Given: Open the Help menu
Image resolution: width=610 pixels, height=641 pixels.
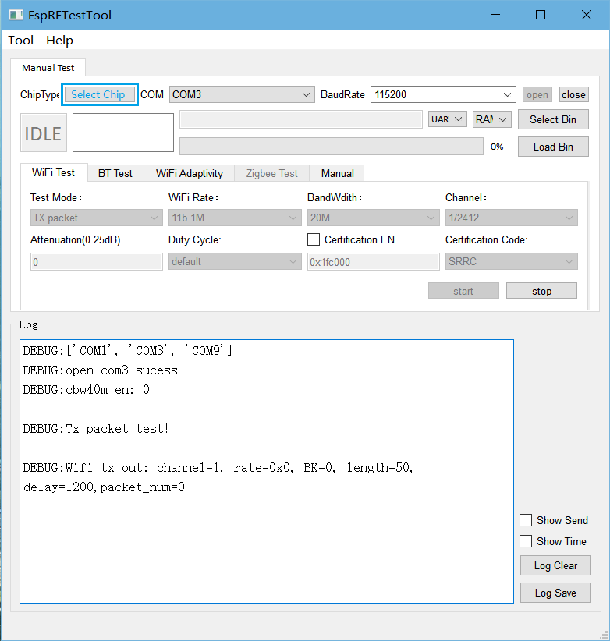Looking at the screenshot, I should coord(59,40).
